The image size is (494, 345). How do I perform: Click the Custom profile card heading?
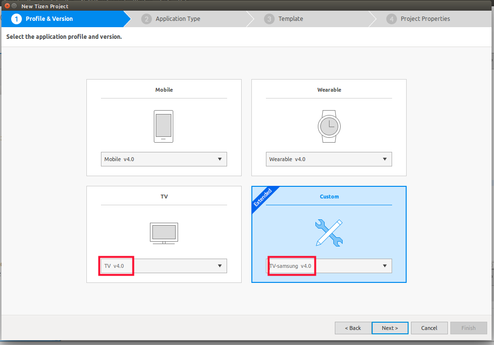coord(329,197)
